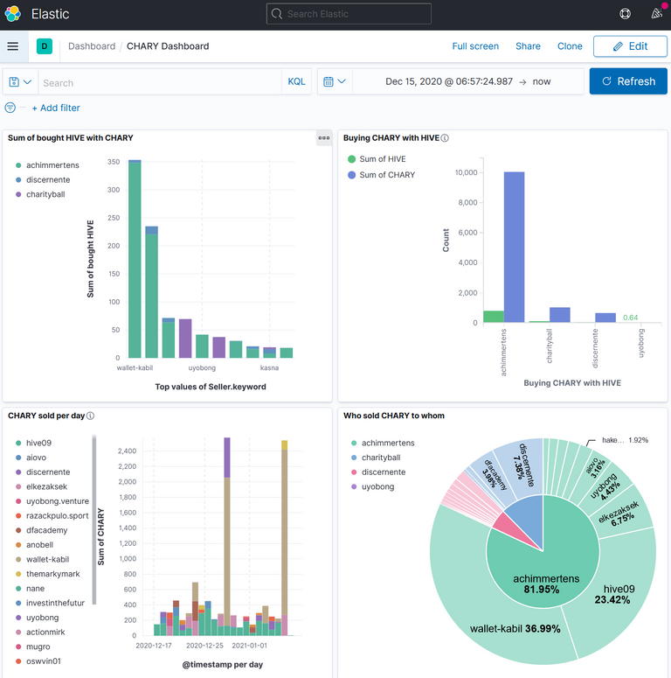
Task: Click info icon beside Buying CHARY with HIVE
Action: (445, 138)
